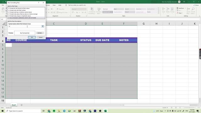Click the STATUS header cell
This screenshot has height=113, width=201.
[x=86, y=40]
